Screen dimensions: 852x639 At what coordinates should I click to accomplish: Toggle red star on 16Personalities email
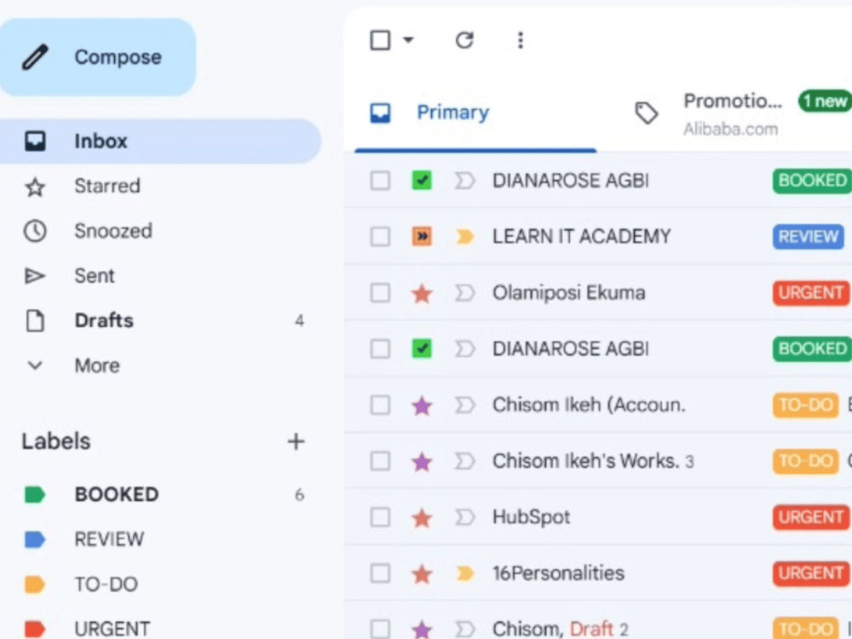423,573
